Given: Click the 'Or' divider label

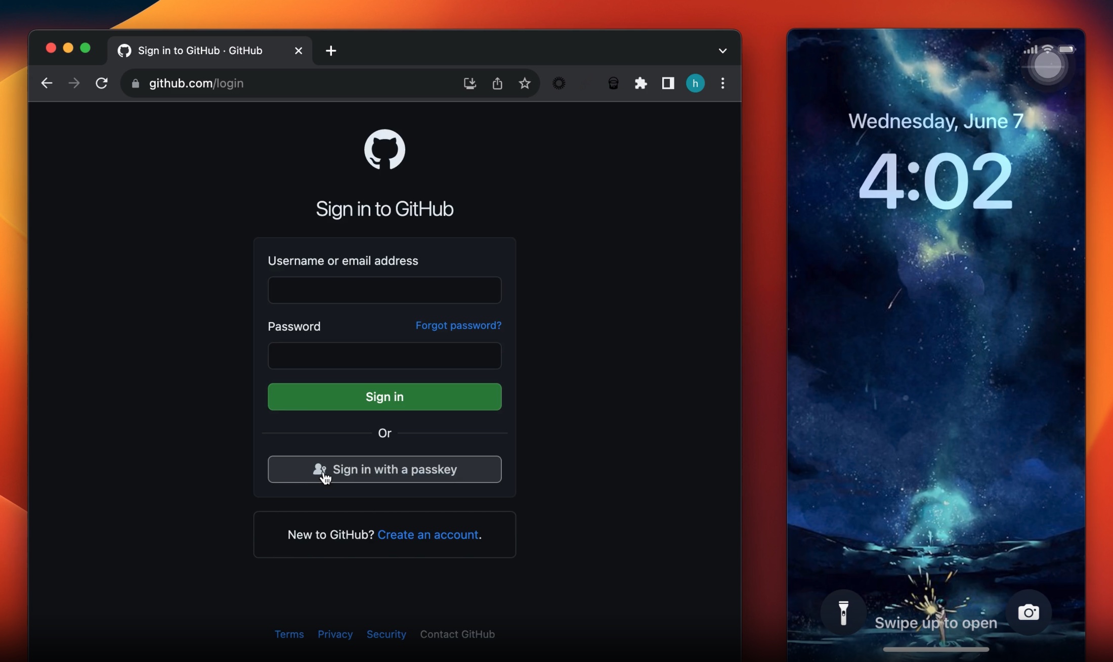Looking at the screenshot, I should tap(384, 433).
